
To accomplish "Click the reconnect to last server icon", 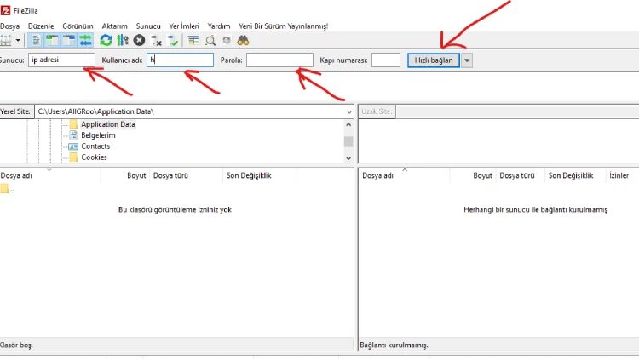I will [173, 40].
